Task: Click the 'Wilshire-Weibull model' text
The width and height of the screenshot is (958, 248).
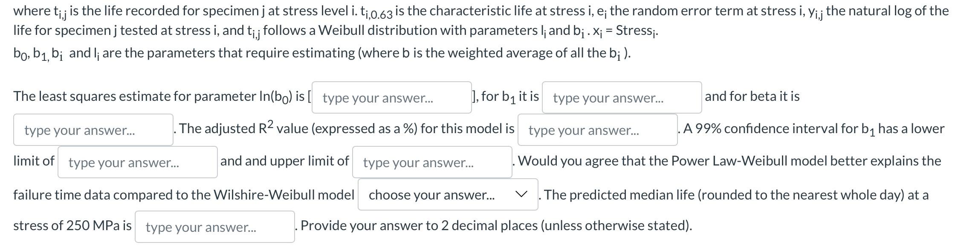Action: coord(284,195)
